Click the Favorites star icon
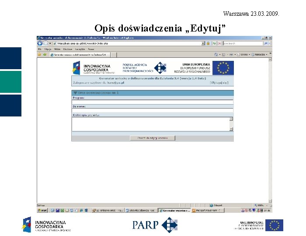Image resolution: width=306 pixels, height=236 pixels. point(39,55)
